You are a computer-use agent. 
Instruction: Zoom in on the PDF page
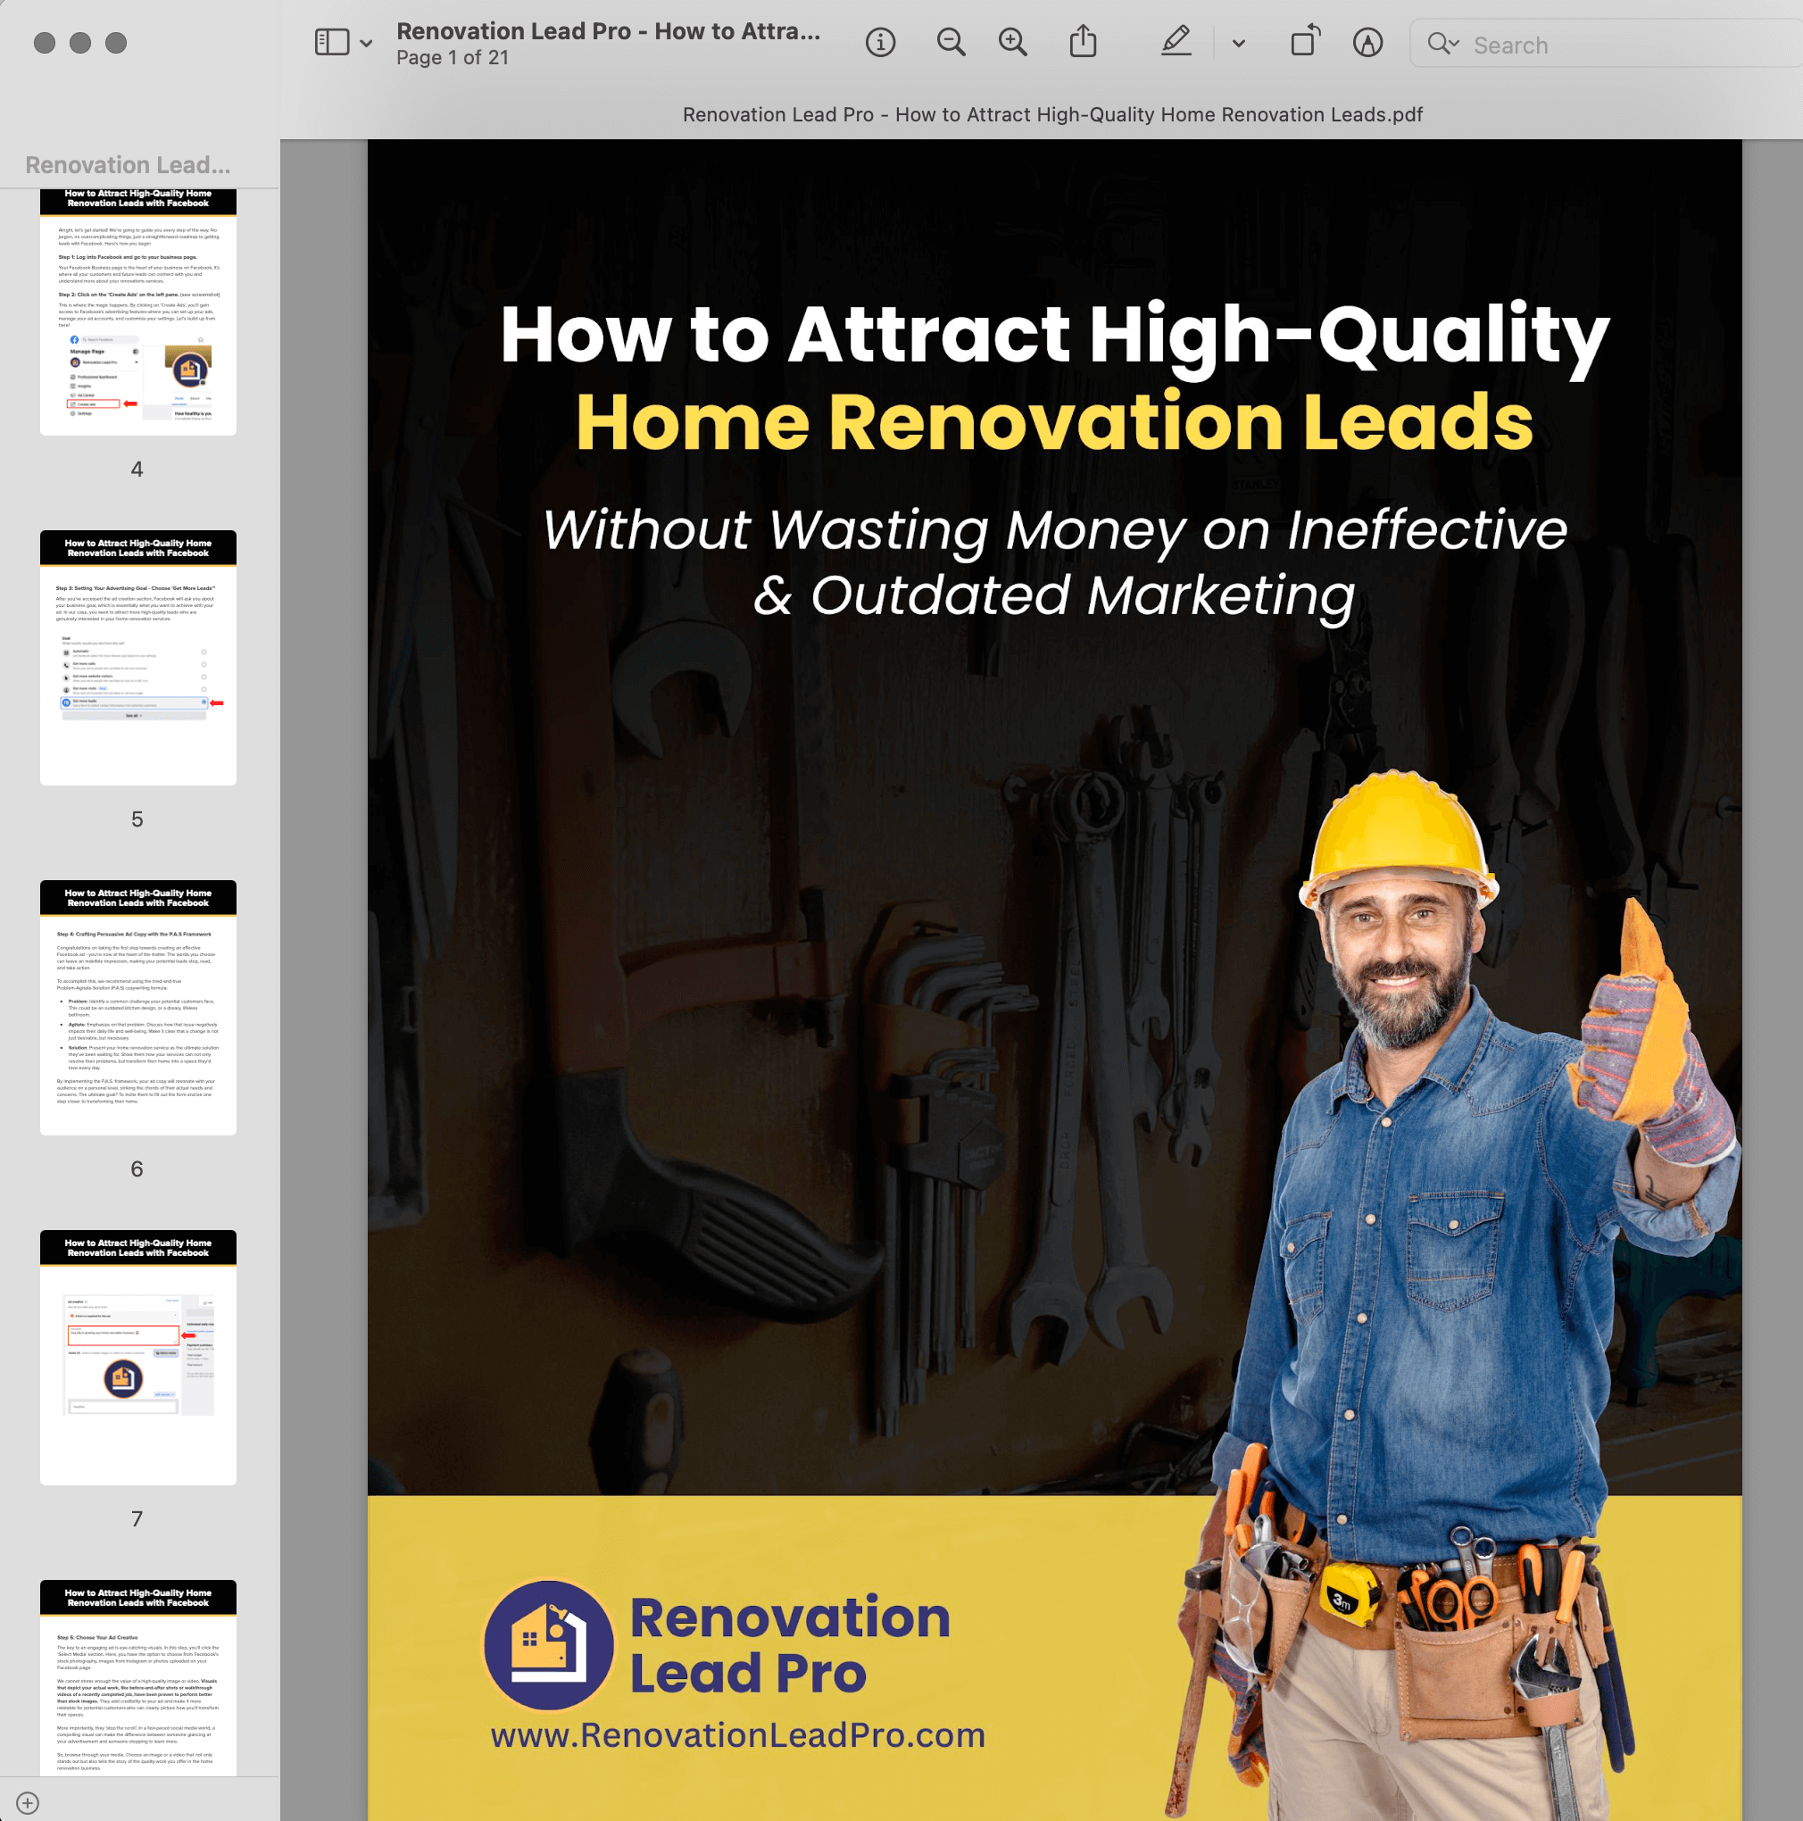pos(1012,43)
